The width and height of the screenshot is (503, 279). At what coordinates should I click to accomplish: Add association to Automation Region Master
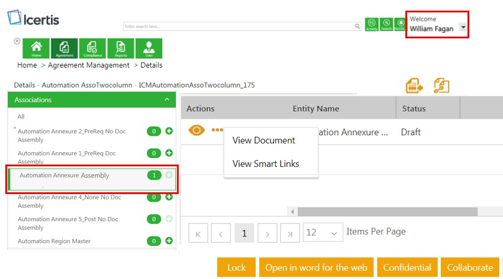click(x=169, y=241)
